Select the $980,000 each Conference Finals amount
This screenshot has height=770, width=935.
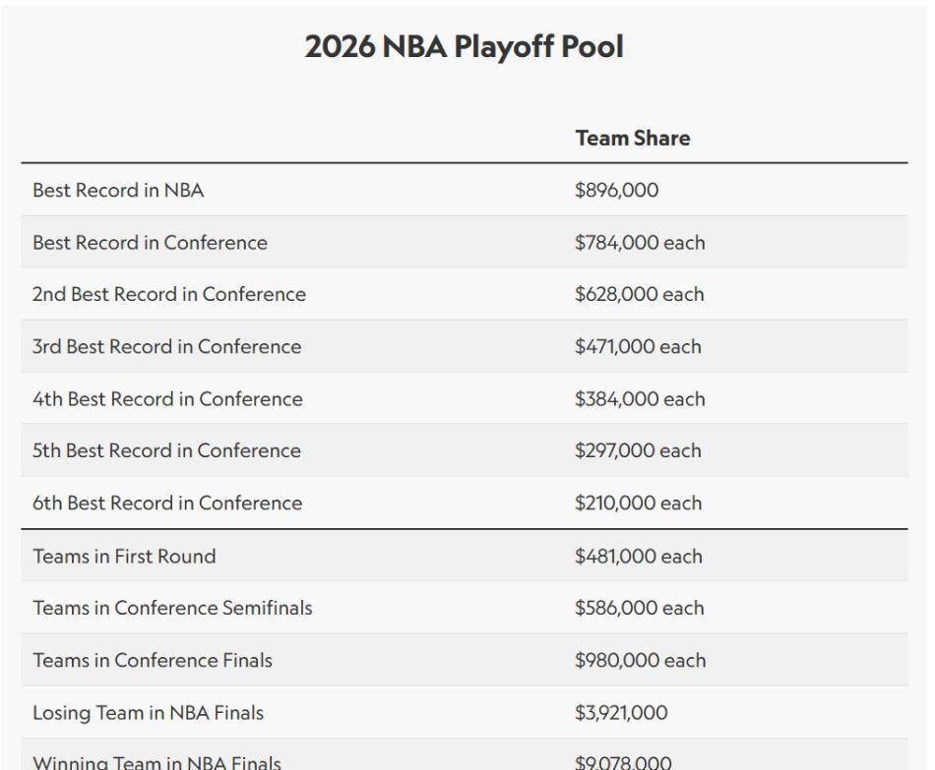click(641, 660)
